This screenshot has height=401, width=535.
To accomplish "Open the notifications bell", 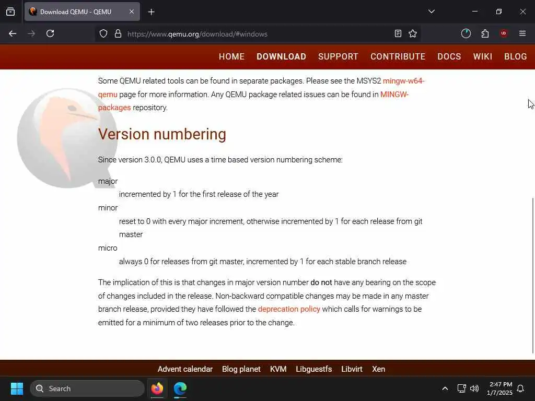I will (521, 388).
